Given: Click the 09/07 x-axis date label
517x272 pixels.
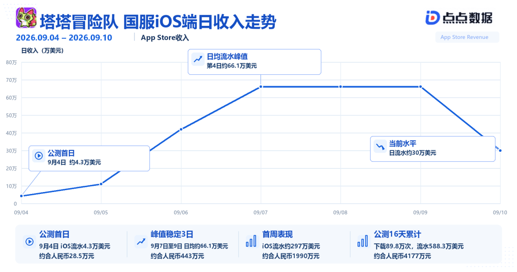Looking at the screenshot, I should pyautogui.click(x=260, y=213).
